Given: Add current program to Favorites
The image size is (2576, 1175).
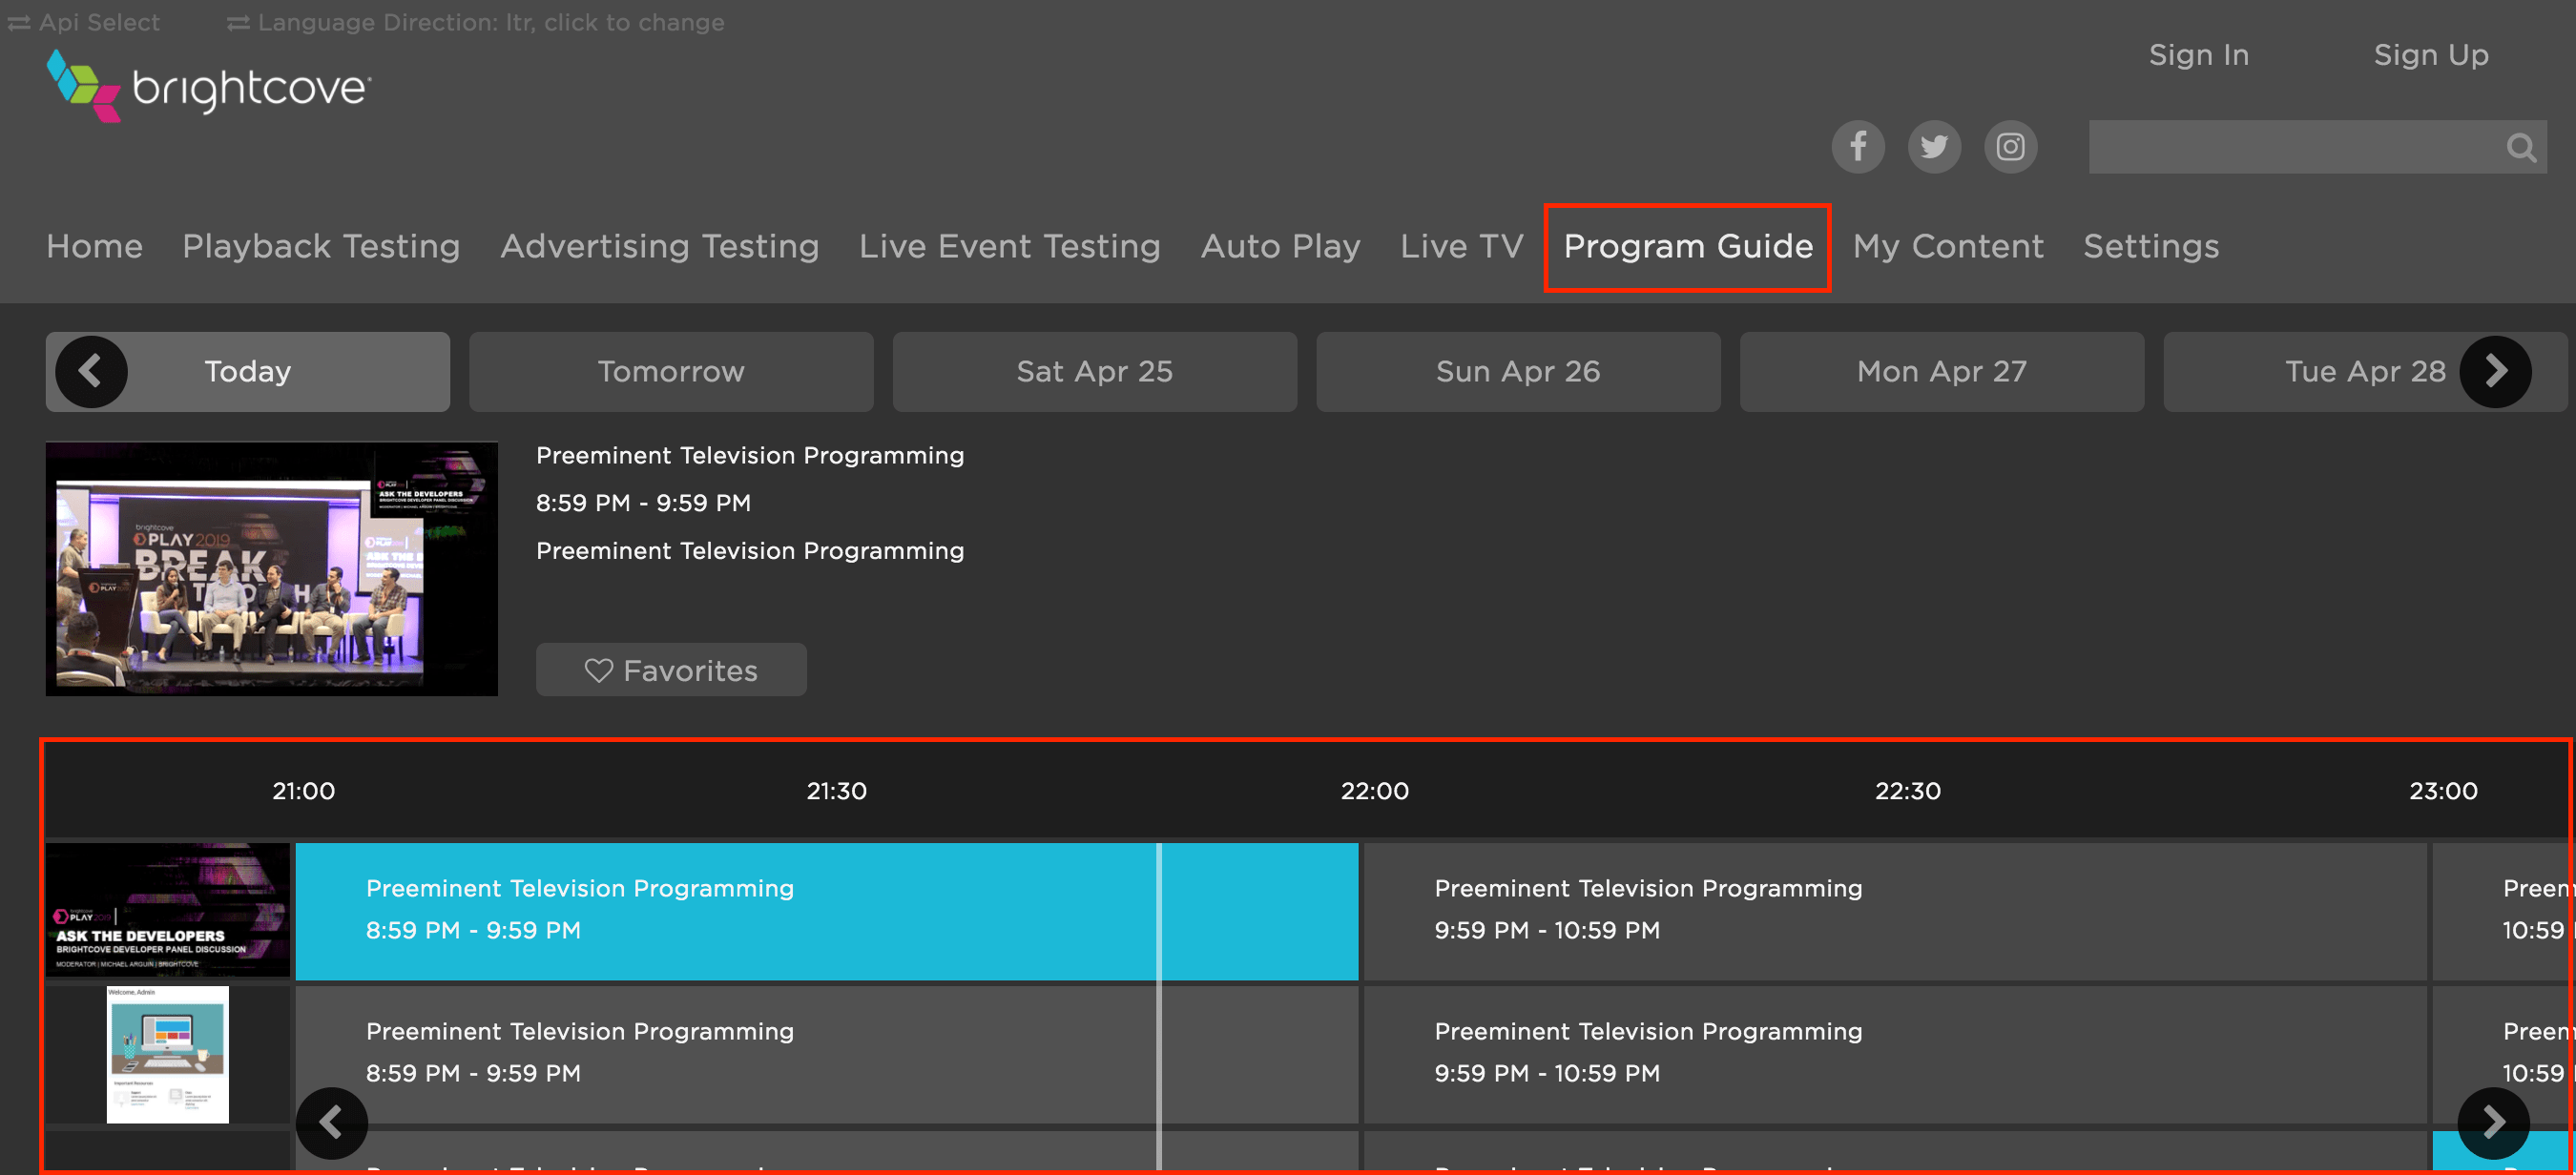Looking at the screenshot, I should (671, 669).
